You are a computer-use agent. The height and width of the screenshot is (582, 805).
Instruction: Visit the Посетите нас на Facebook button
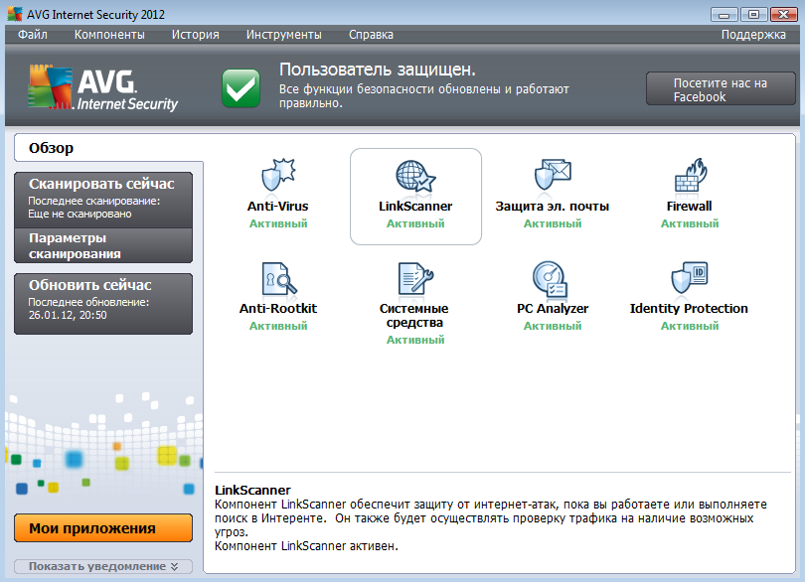coord(721,88)
